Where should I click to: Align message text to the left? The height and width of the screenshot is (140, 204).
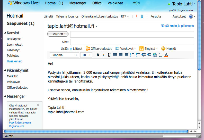pyautogui.click(x=115, y=55)
